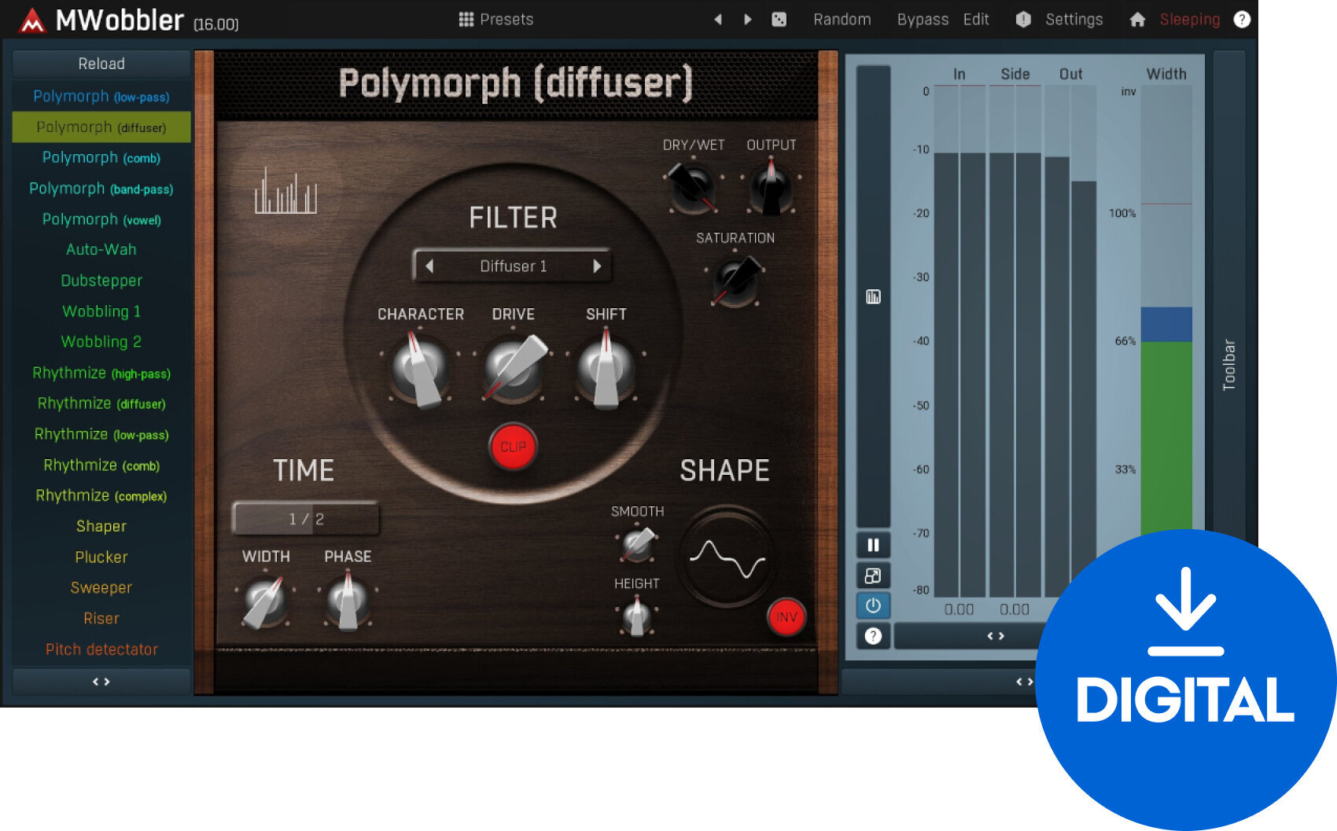Screen dimensions: 1337x831
Task: Click the analyzer graph icon on the meter panel
Action: point(873,296)
